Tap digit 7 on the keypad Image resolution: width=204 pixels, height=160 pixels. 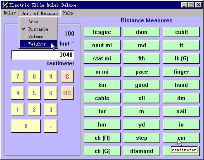pos(18,76)
